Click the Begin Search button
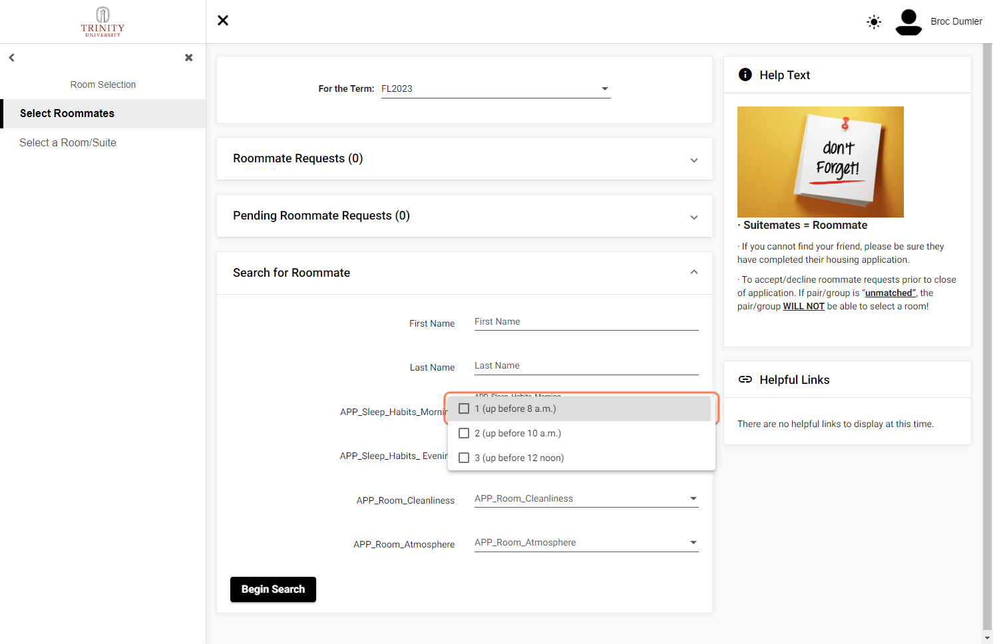The height and width of the screenshot is (644, 993). (273, 589)
